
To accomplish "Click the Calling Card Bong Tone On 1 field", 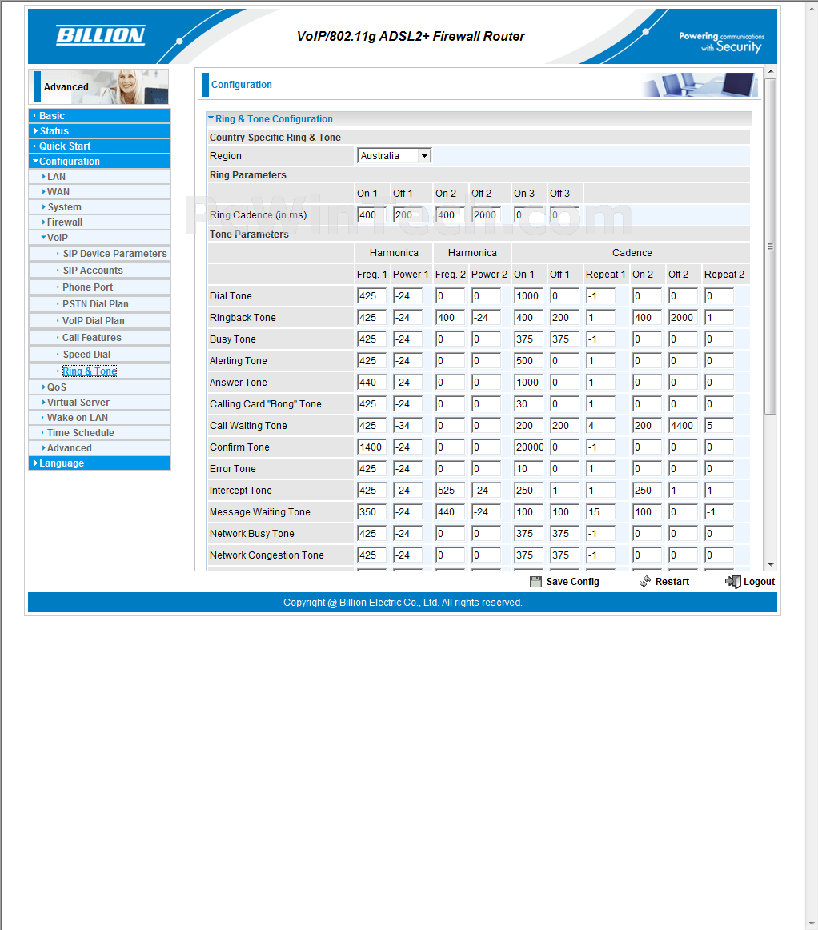I will pos(528,404).
